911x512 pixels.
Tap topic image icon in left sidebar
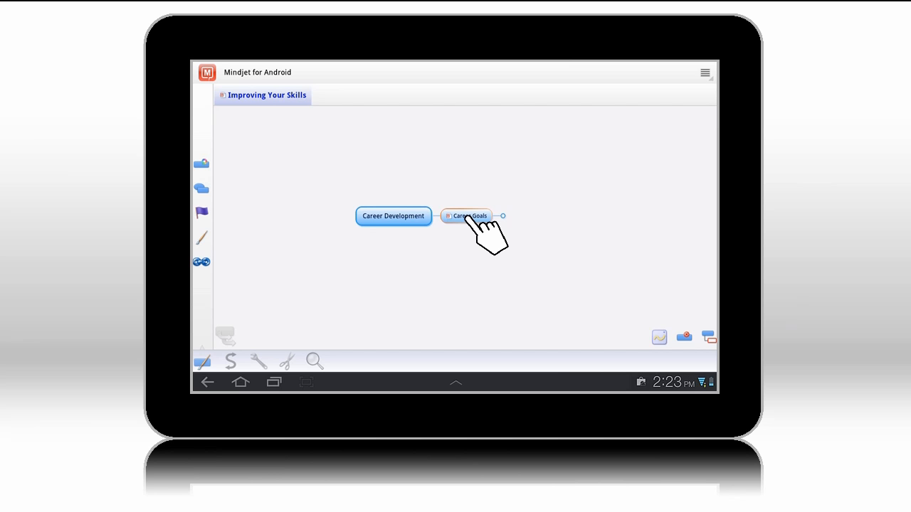[x=201, y=164]
